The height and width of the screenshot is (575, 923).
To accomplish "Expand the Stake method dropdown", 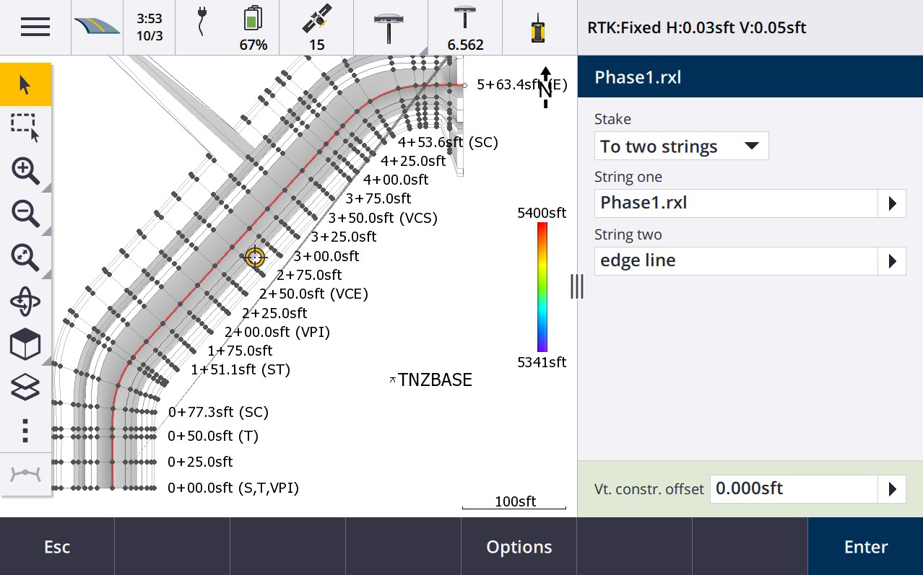I will [681, 146].
